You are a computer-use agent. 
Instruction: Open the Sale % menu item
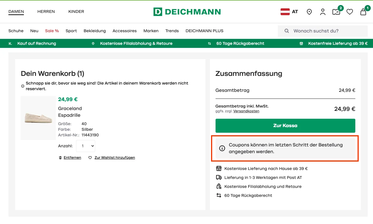coord(52,31)
